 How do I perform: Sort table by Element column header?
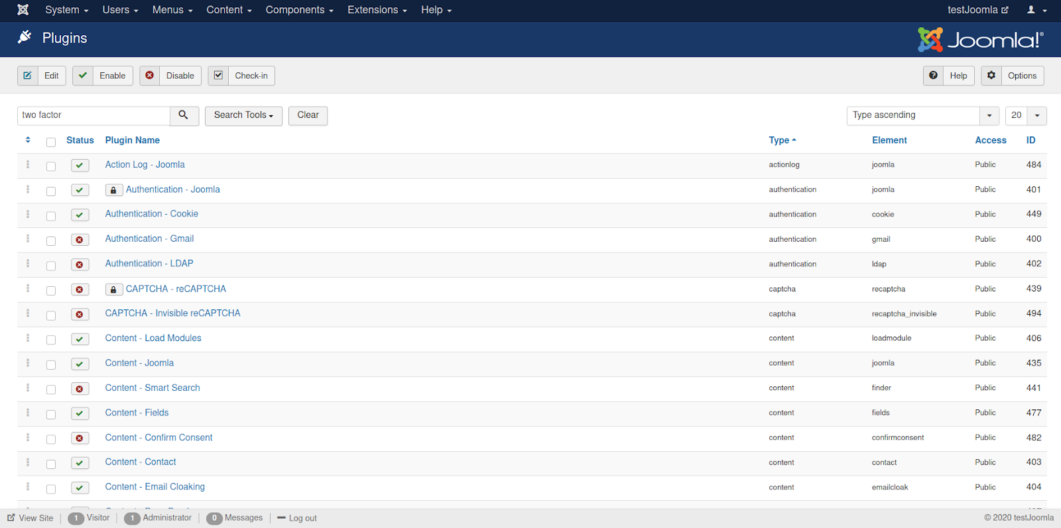(x=889, y=140)
